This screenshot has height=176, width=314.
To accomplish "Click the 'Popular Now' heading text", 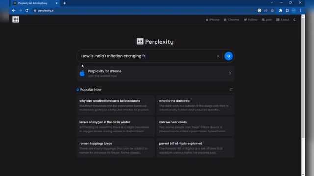I will point(91,90).
